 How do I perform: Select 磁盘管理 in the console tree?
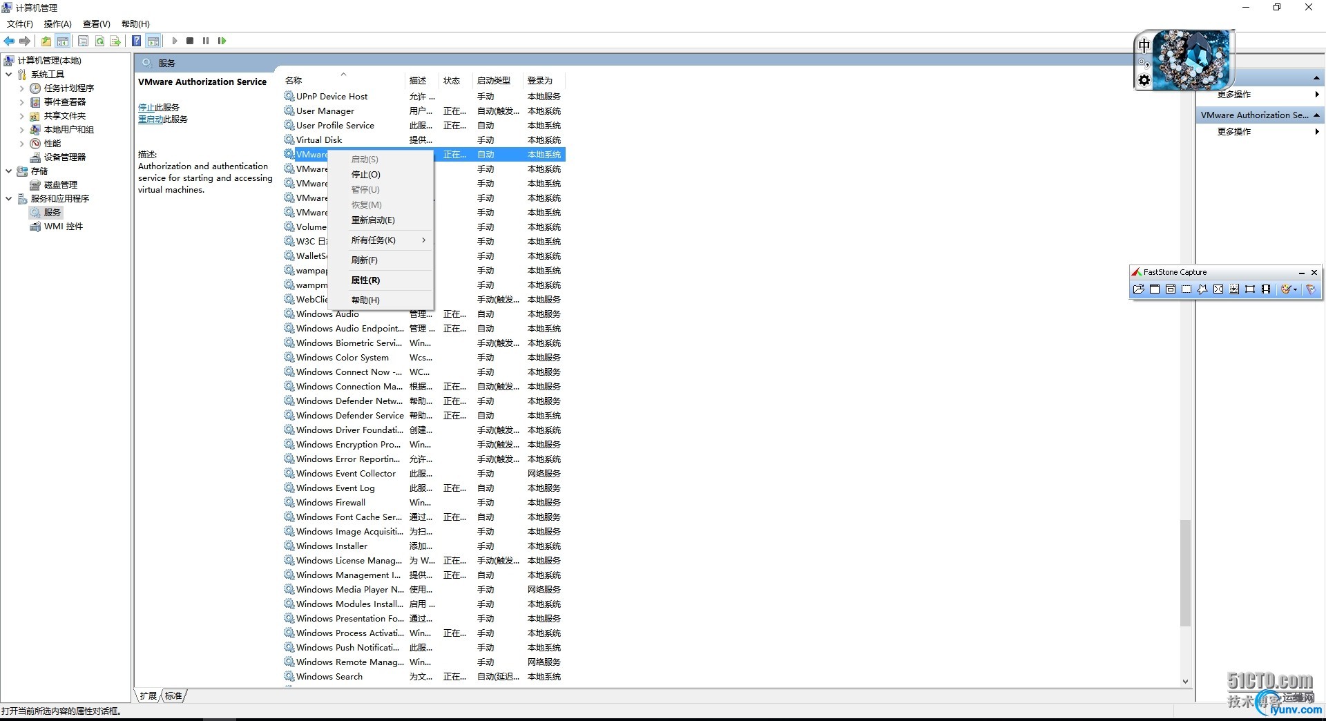pyautogui.click(x=61, y=185)
